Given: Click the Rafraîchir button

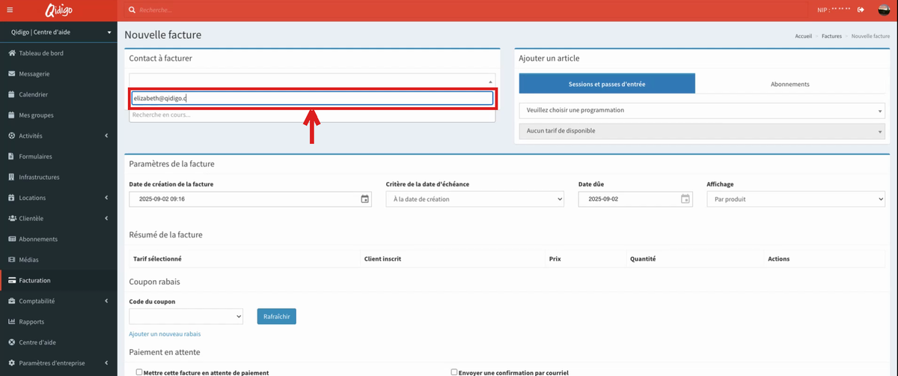Looking at the screenshot, I should click(x=277, y=316).
